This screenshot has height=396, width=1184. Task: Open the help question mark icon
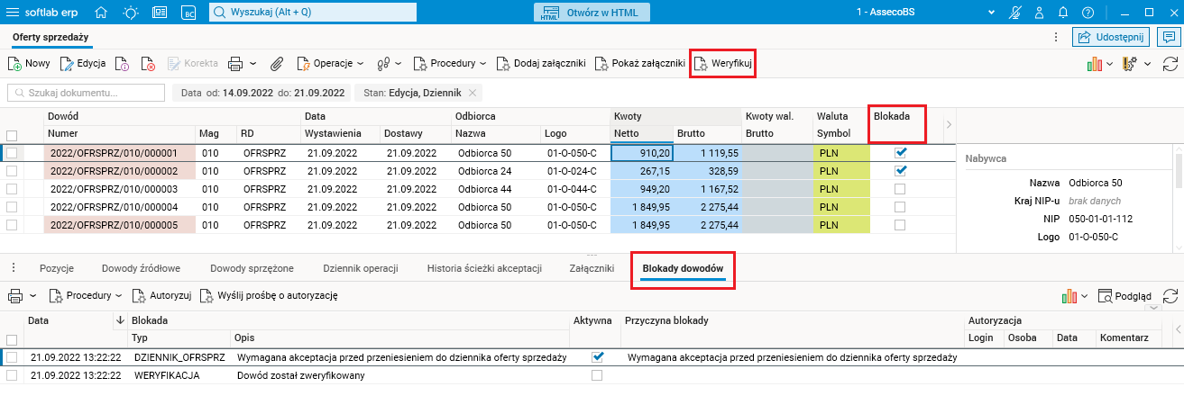[x=1088, y=13]
